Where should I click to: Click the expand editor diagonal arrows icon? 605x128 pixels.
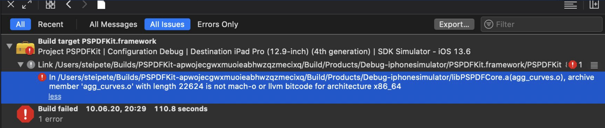coord(27,4)
